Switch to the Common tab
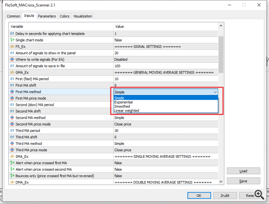Viewport: 269px width, 204px height. pos(14,16)
